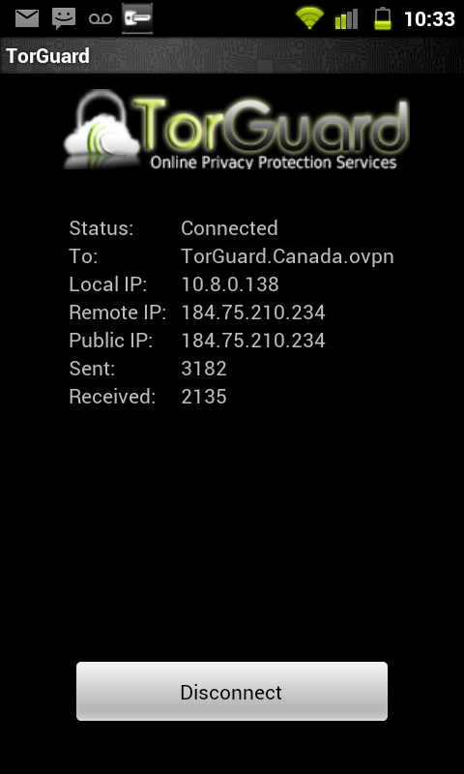The width and height of the screenshot is (464, 774).
Task: Tap the Disconnect button
Action: click(x=232, y=691)
